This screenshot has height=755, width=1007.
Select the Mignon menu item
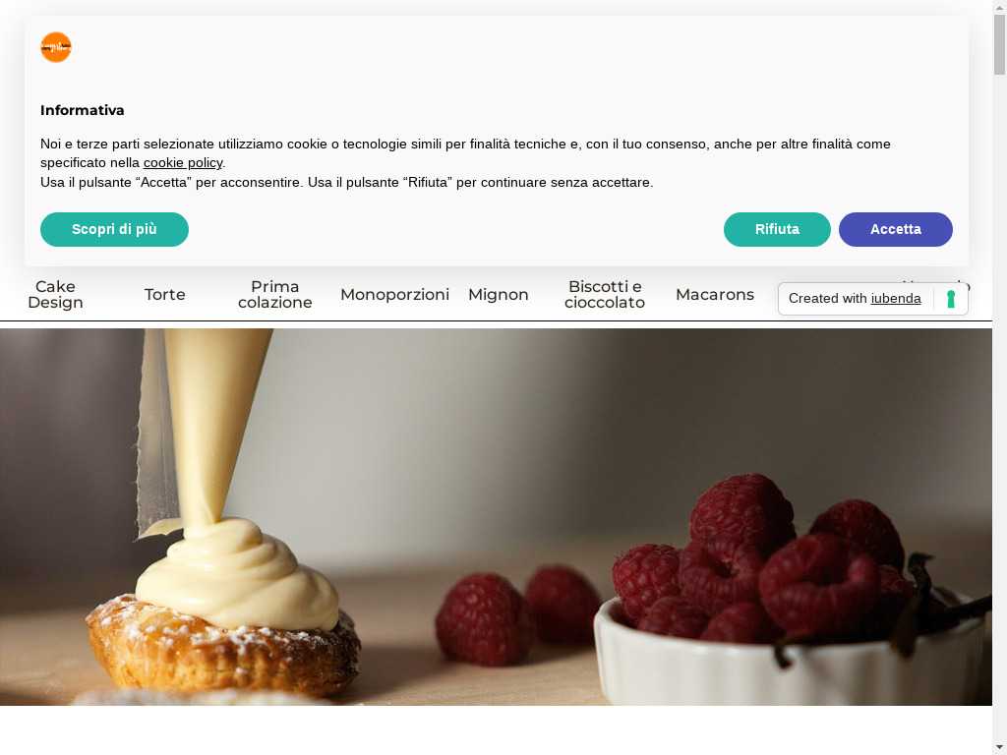point(499,295)
